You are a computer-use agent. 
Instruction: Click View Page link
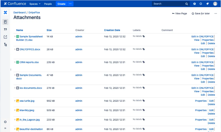tap(179, 13)
